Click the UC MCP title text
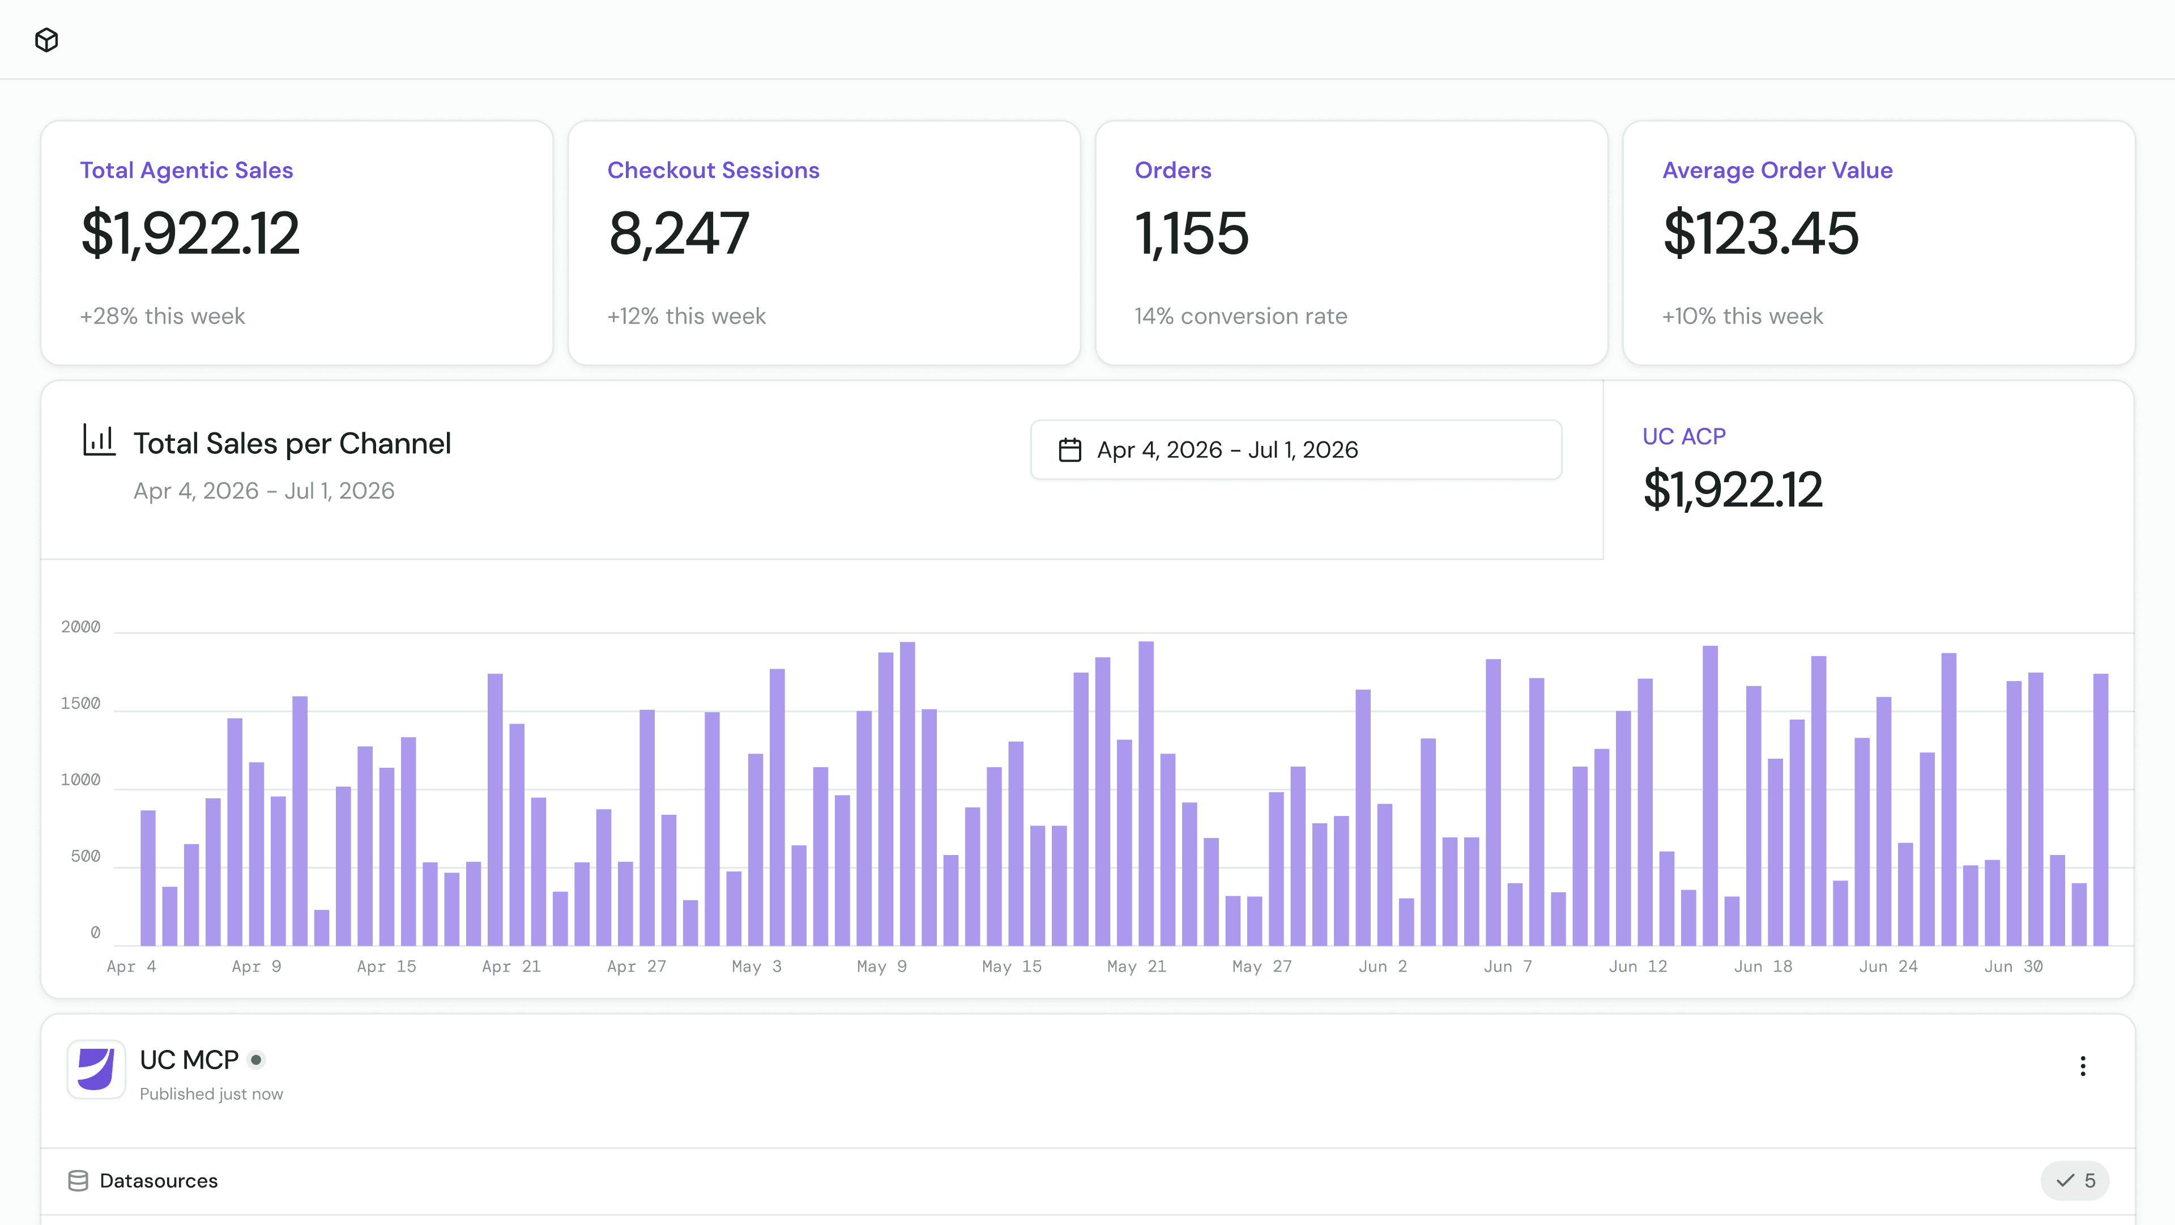Screen dimensions: 2175x1225 189,1060
